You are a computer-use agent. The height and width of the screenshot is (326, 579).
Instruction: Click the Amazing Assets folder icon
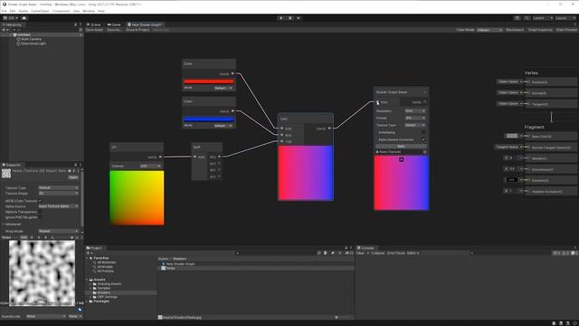95,283
